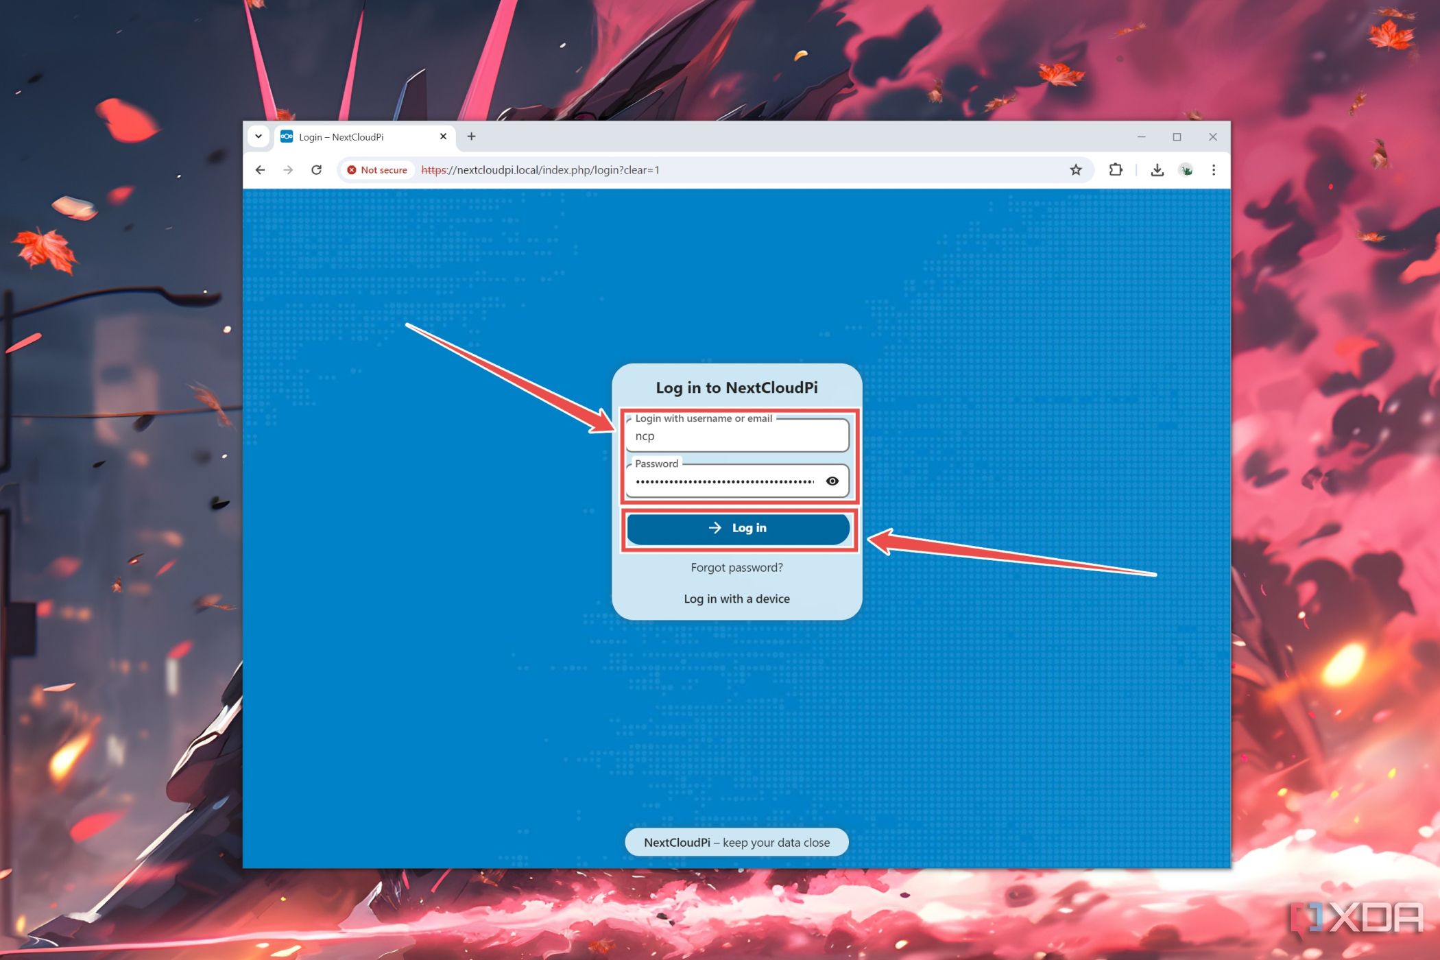Image resolution: width=1440 pixels, height=960 pixels.
Task: Close the Login – NextCloudPi tab
Action: (x=443, y=136)
